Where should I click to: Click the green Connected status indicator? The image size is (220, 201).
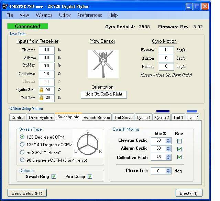pyautogui.click(x=27, y=26)
